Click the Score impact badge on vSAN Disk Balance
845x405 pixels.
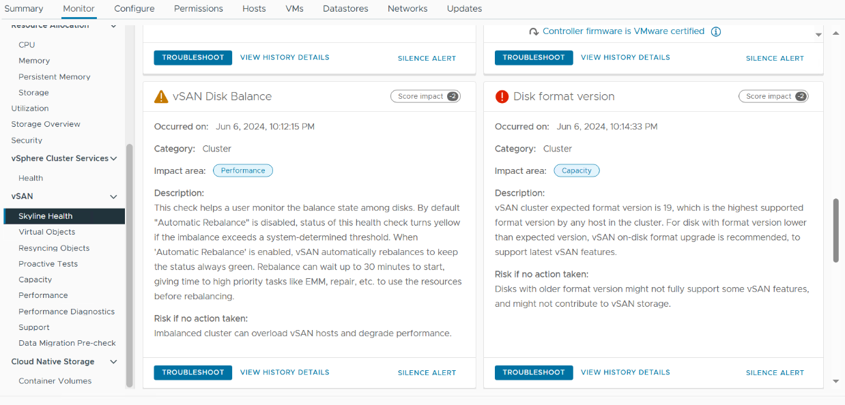click(x=425, y=96)
